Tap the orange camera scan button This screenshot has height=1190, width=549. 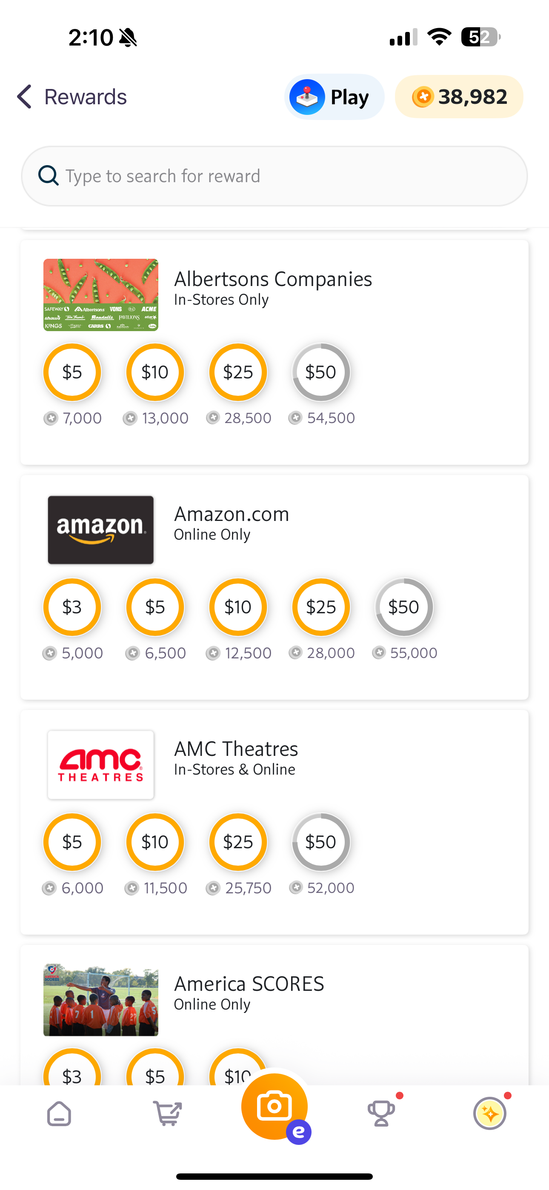274,1107
